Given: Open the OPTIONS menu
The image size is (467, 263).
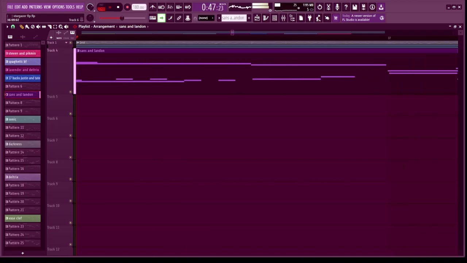Looking at the screenshot, I should click(x=58, y=7).
